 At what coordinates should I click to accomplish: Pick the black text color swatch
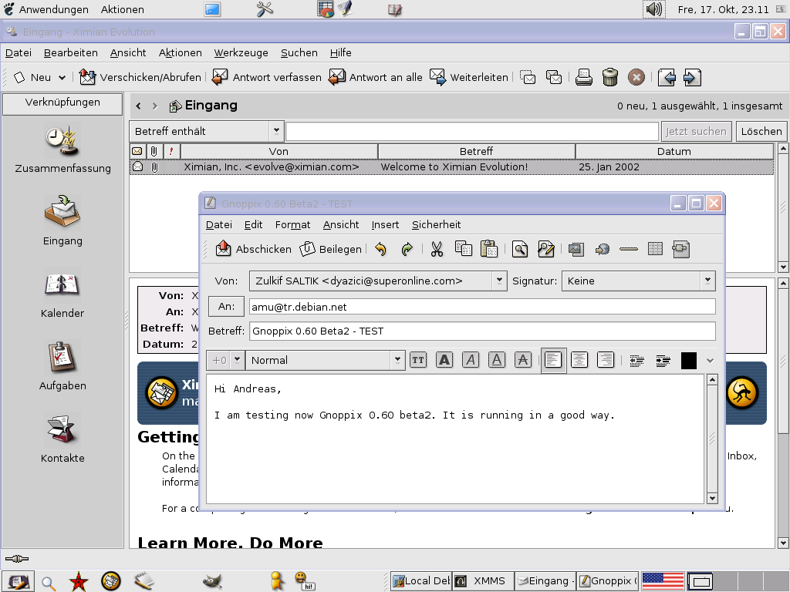click(688, 360)
